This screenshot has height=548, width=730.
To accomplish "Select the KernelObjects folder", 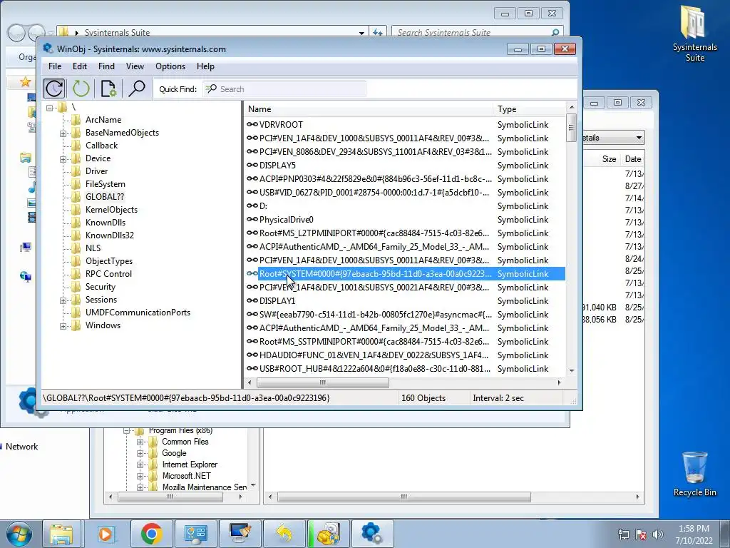I will pos(111,210).
